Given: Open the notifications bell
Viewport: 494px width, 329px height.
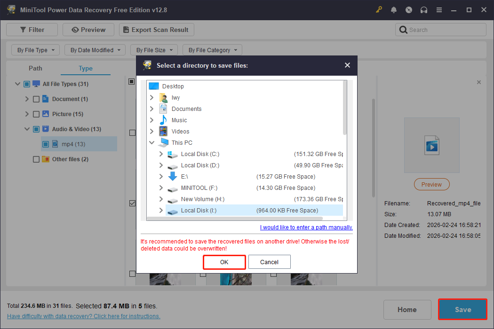Looking at the screenshot, I should pyautogui.click(x=394, y=9).
